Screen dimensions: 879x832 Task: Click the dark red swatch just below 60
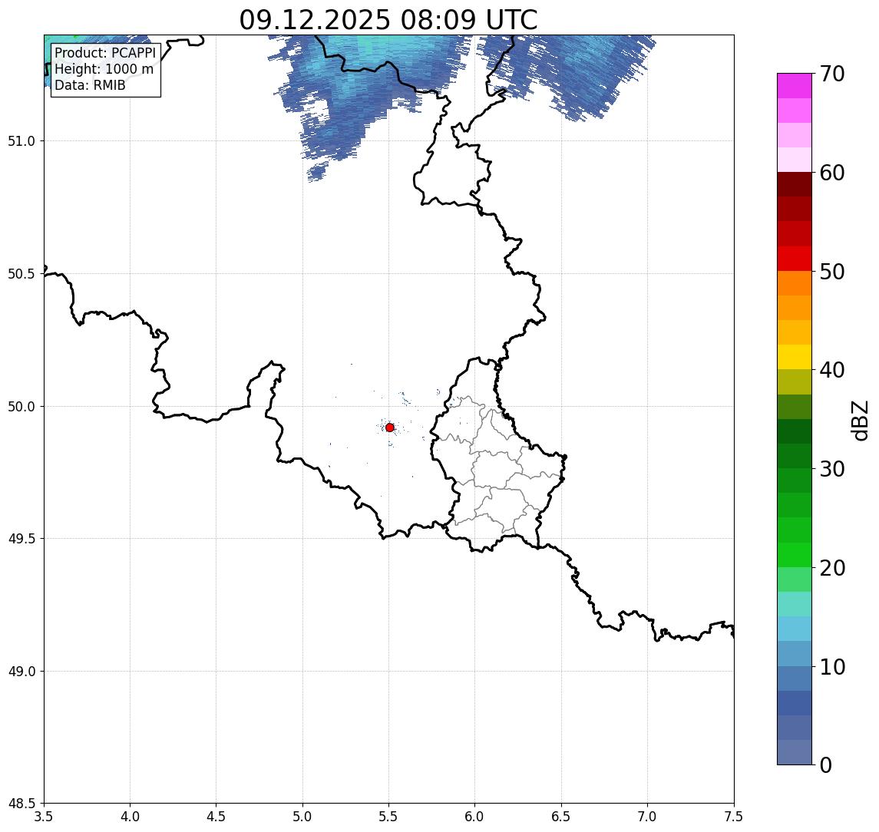click(x=795, y=184)
